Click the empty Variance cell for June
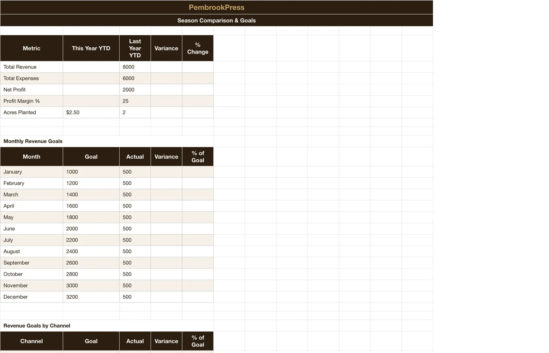This screenshot has height=353, width=549. pos(166,228)
